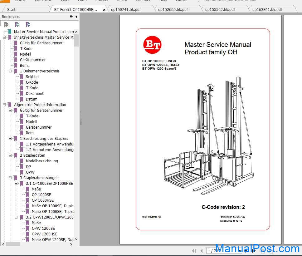Viewport: 302px width, 256px height.
Task: Click the add bookmark icon in Bookmarks panel
Action: coord(17,25)
